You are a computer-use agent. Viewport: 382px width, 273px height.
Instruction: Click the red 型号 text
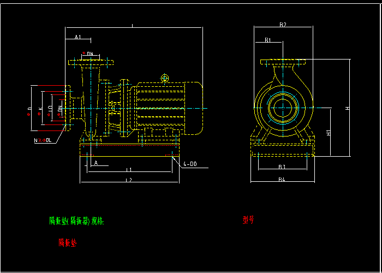249,220
